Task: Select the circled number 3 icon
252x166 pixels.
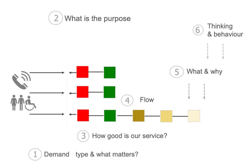Action: pyautogui.click(x=83, y=136)
